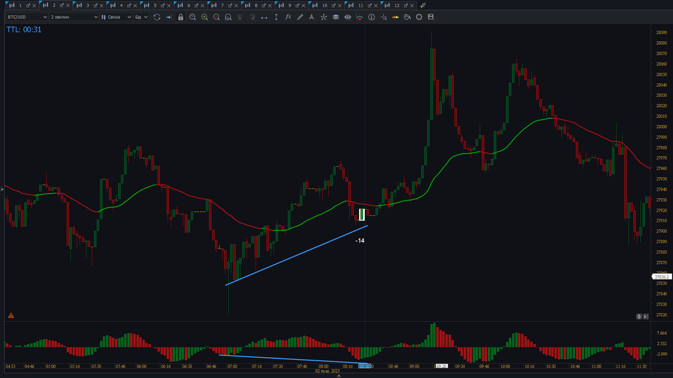Image resolution: width=673 pixels, height=378 pixels.
Task: Click the 10:00 label on time axis
Action: (506, 367)
